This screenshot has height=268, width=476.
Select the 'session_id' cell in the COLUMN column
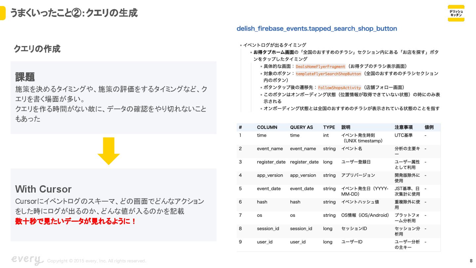point(268,229)
